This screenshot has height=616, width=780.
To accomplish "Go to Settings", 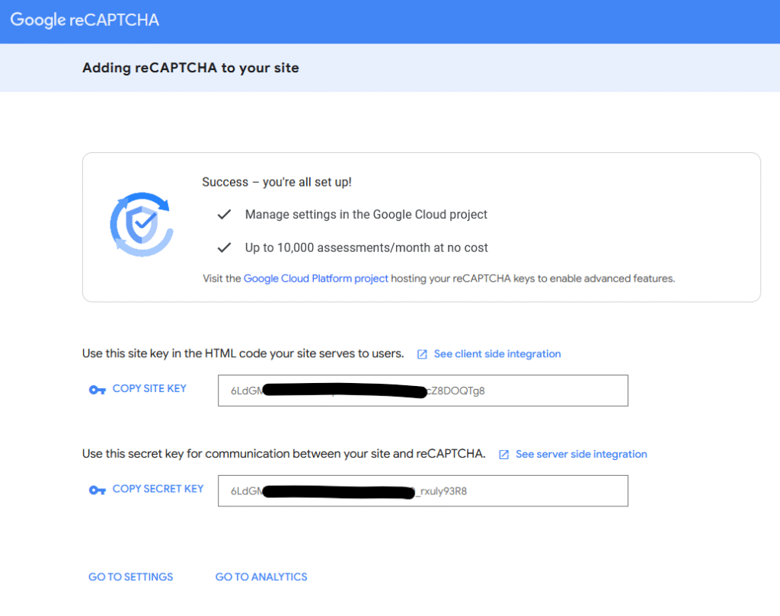I will pos(131,577).
